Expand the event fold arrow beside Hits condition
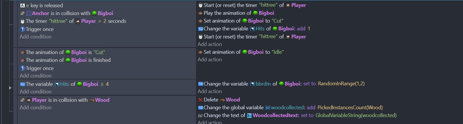This screenshot has height=124, width=463. pos(10,88)
